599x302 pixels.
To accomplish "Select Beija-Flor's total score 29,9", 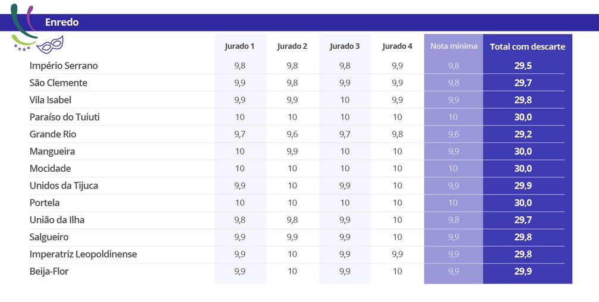I will (523, 272).
